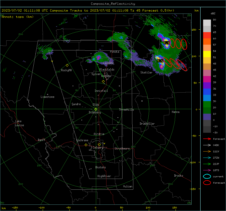Click the storm cell core west of Lacombe
The height and width of the screenshot is (211, 226).
tap(99, 58)
